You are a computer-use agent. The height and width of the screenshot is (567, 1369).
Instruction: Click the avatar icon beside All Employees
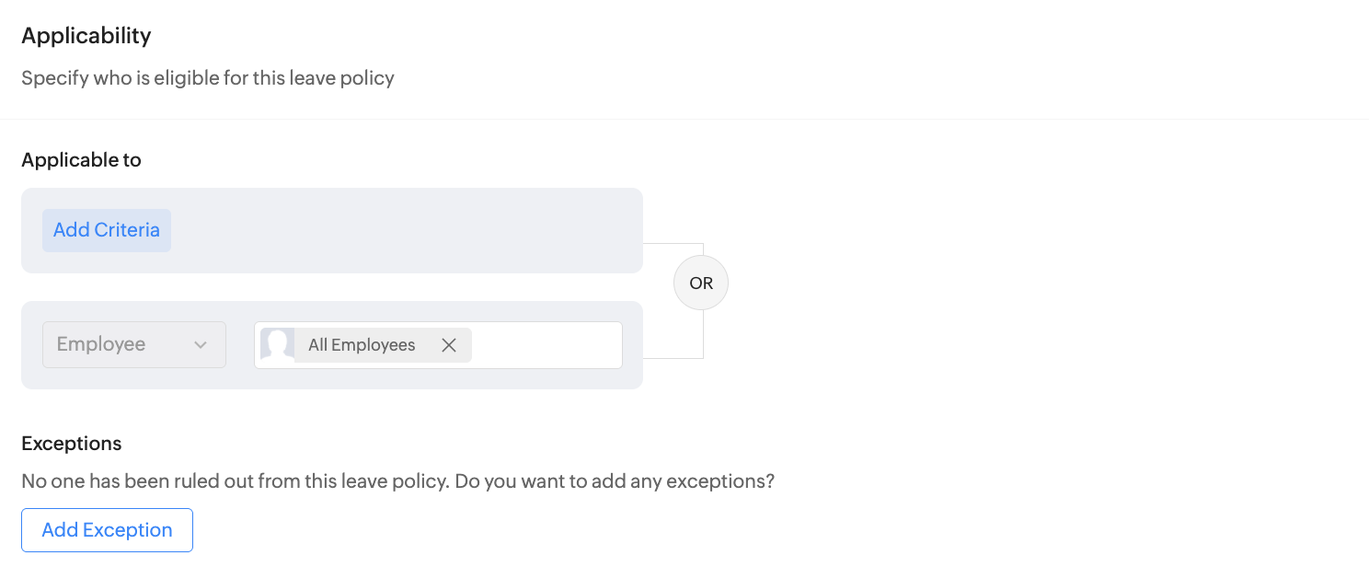pyautogui.click(x=277, y=345)
